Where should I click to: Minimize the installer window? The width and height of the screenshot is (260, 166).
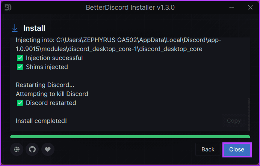tap(232, 7)
